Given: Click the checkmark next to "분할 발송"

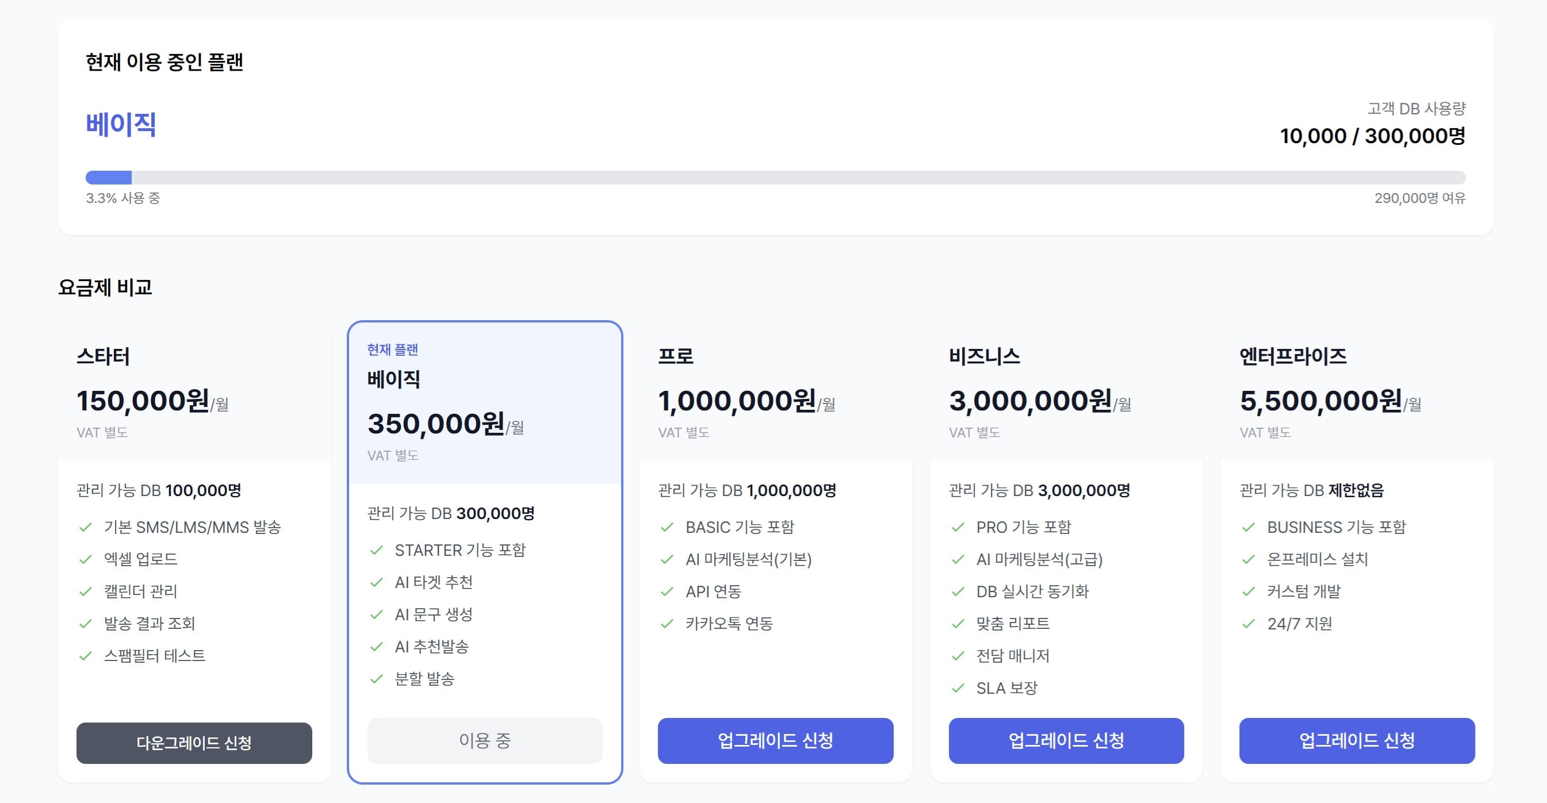Looking at the screenshot, I should (x=378, y=679).
